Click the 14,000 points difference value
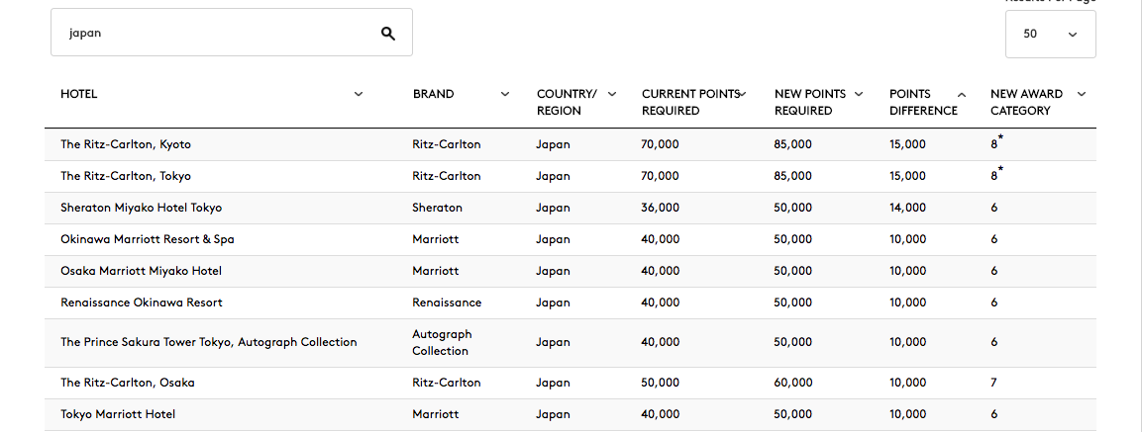The width and height of the screenshot is (1142, 432). pyautogui.click(x=907, y=208)
